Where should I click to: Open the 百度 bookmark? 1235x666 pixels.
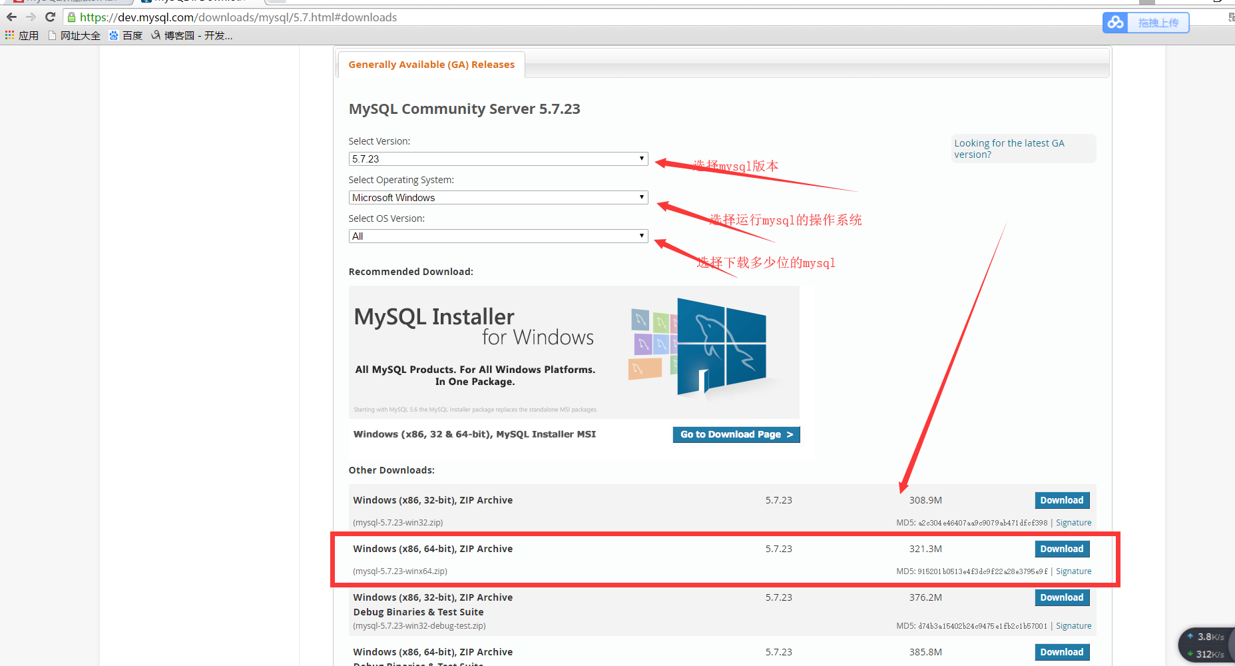point(126,35)
